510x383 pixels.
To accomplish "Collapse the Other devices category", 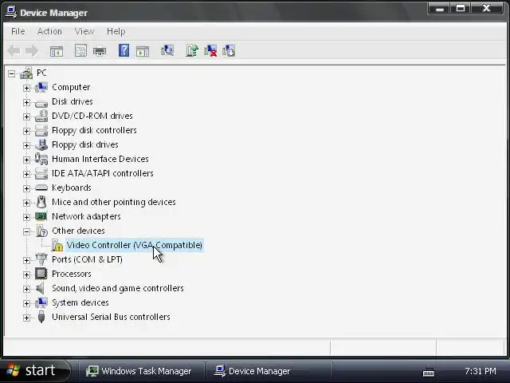I will tap(26, 231).
